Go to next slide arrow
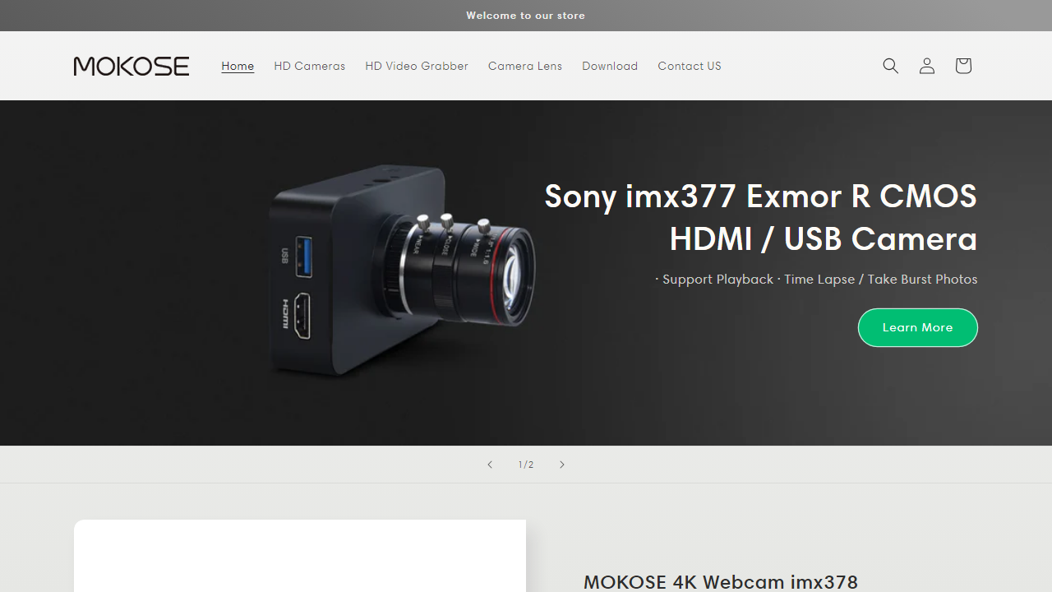The width and height of the screenshot is (1052, 592). 562,465
